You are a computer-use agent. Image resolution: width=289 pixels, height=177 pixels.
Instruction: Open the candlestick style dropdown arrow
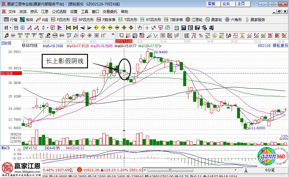(x=47, y=28)
